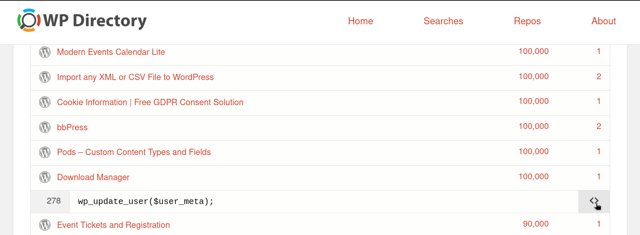Open Import any XML or CSV File link
The width and height of the screenshot is (640, 235).
point(135,77)
